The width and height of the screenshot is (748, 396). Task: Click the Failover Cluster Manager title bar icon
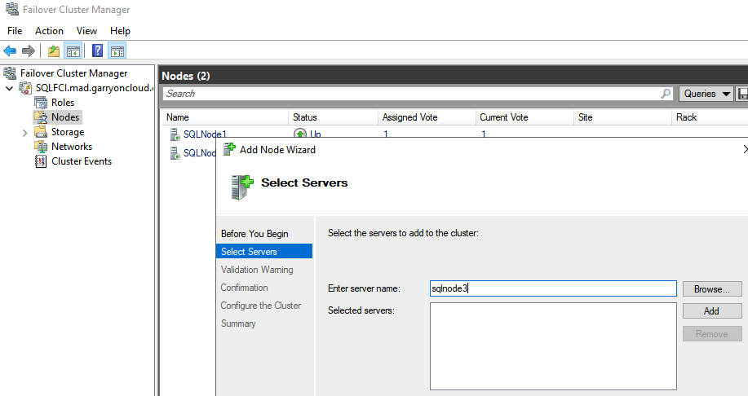pos(12,9)
